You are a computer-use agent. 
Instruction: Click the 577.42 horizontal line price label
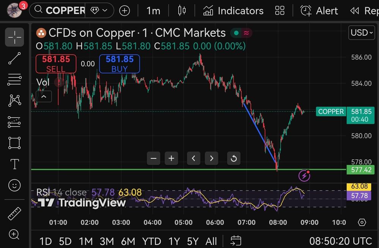pos(361,170)
